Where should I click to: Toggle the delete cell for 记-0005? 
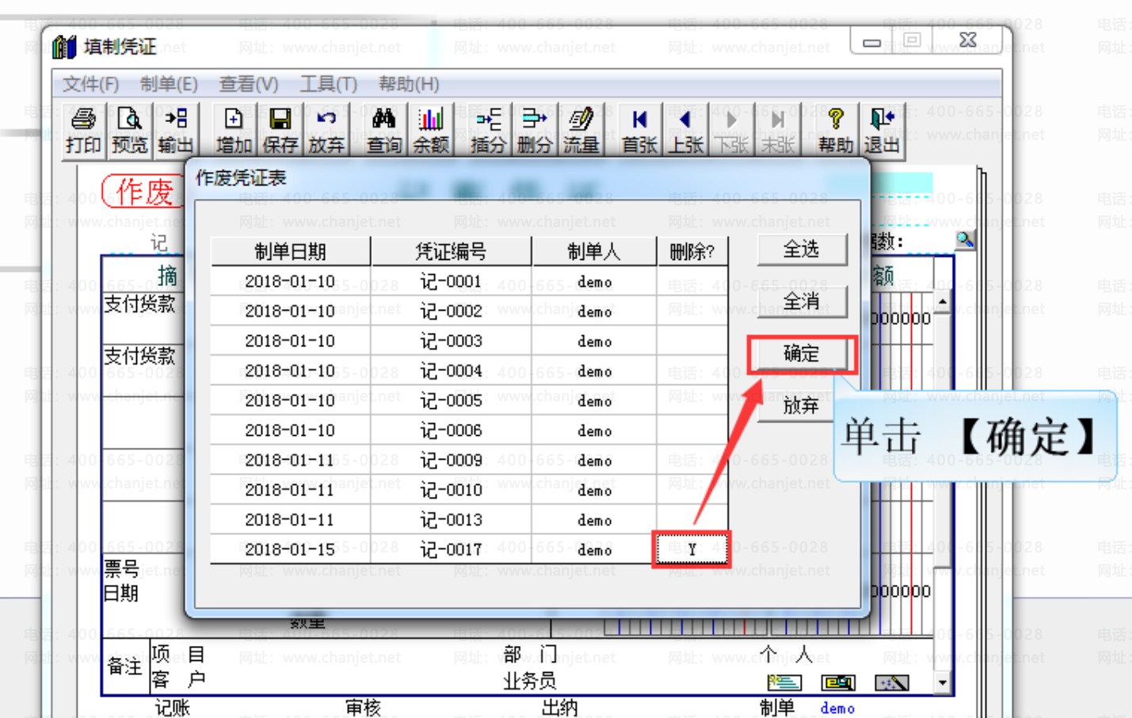[x=692, y=400]
